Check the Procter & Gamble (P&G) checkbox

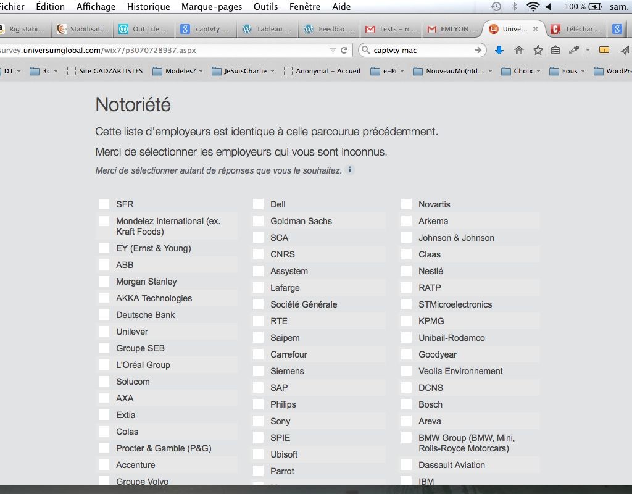point(104,448)
